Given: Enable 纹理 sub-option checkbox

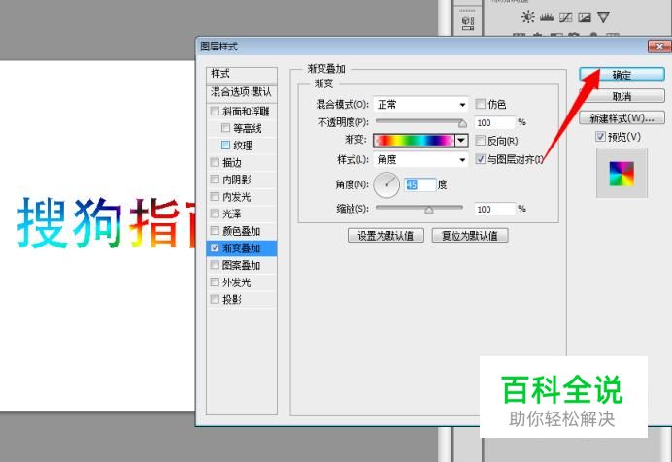Looking at the screenshot, I should [x=226, y=146].
